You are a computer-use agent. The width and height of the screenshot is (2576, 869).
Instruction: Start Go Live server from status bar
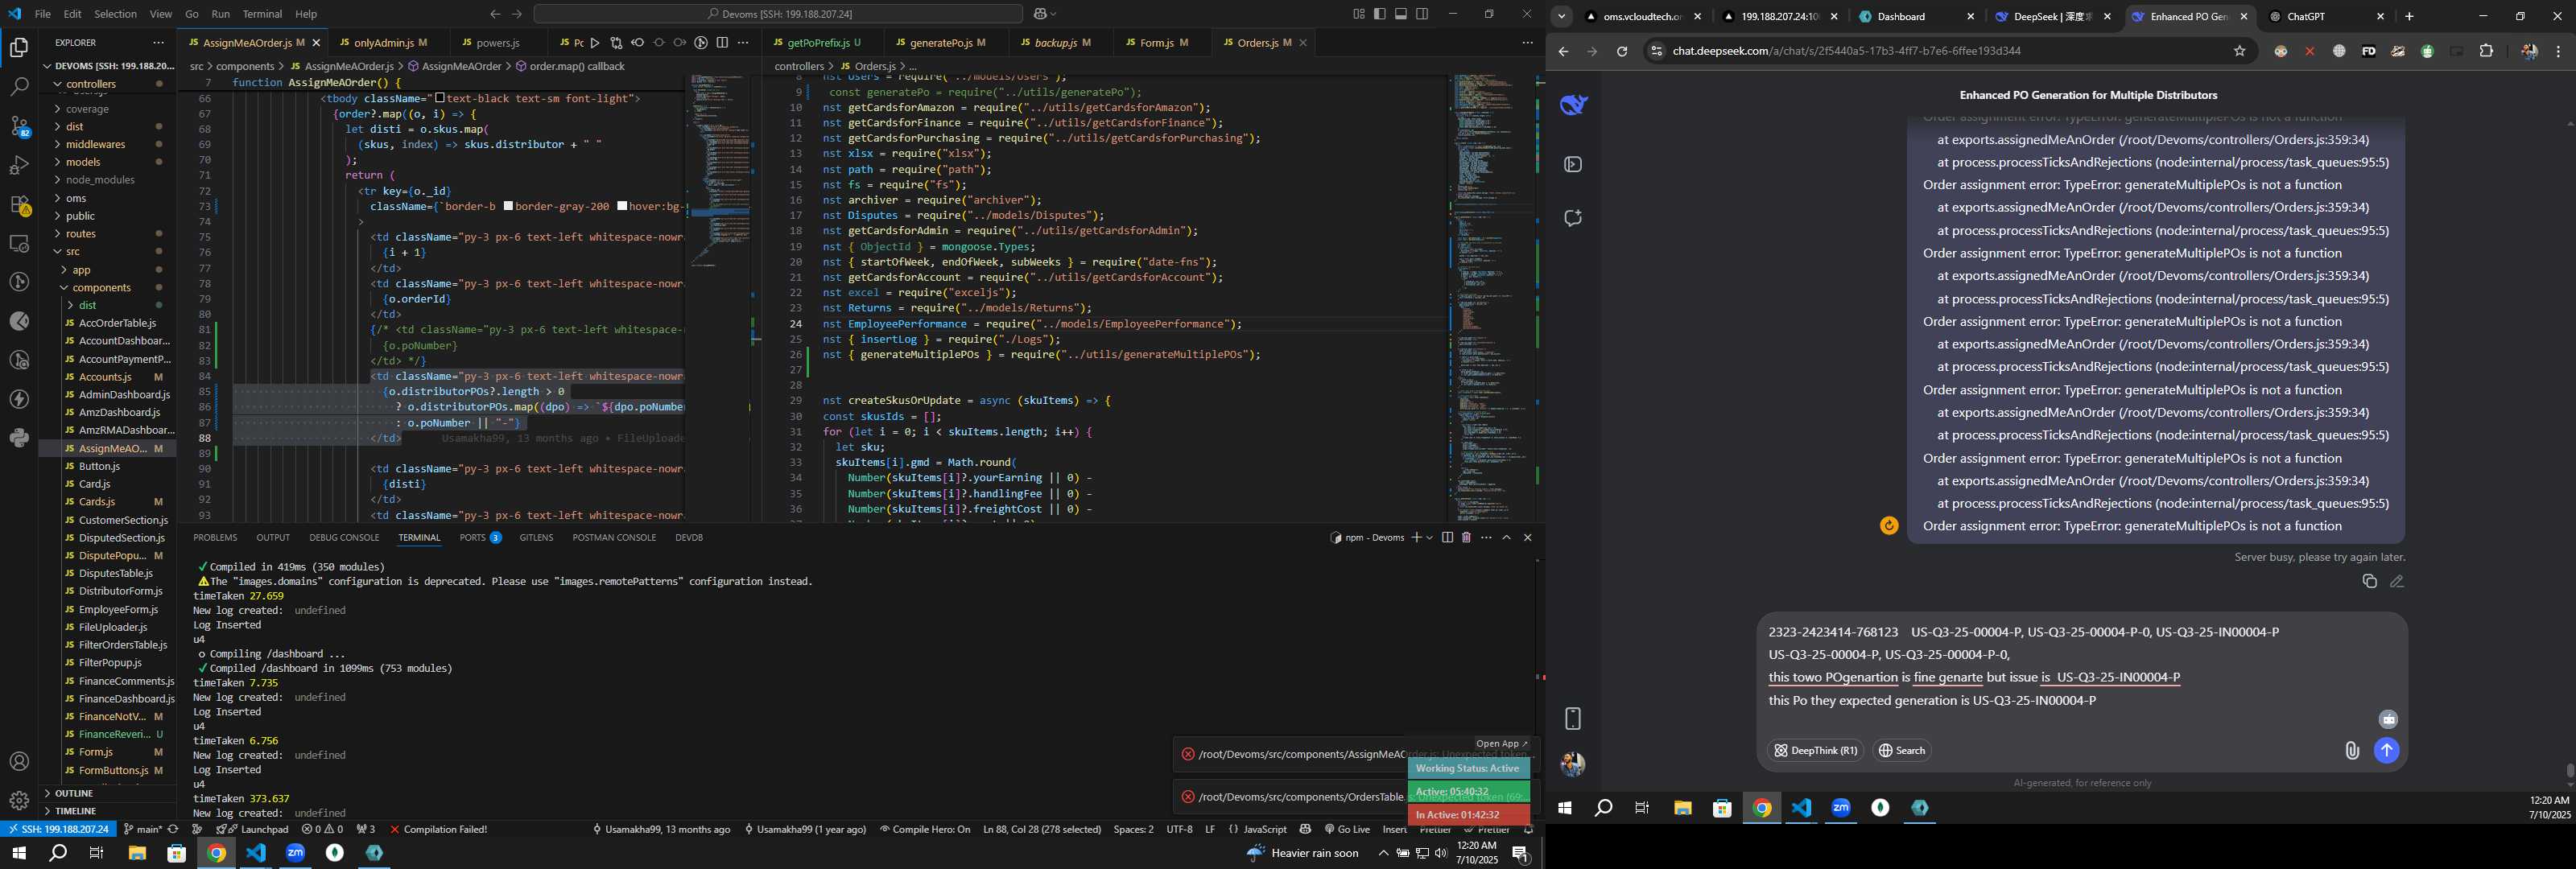coord(1347,829)
